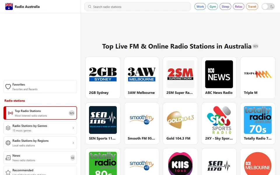The image size is (280, 175).
Task: Click the 2SM Super Ra... station name
Action: coord(179,93)
